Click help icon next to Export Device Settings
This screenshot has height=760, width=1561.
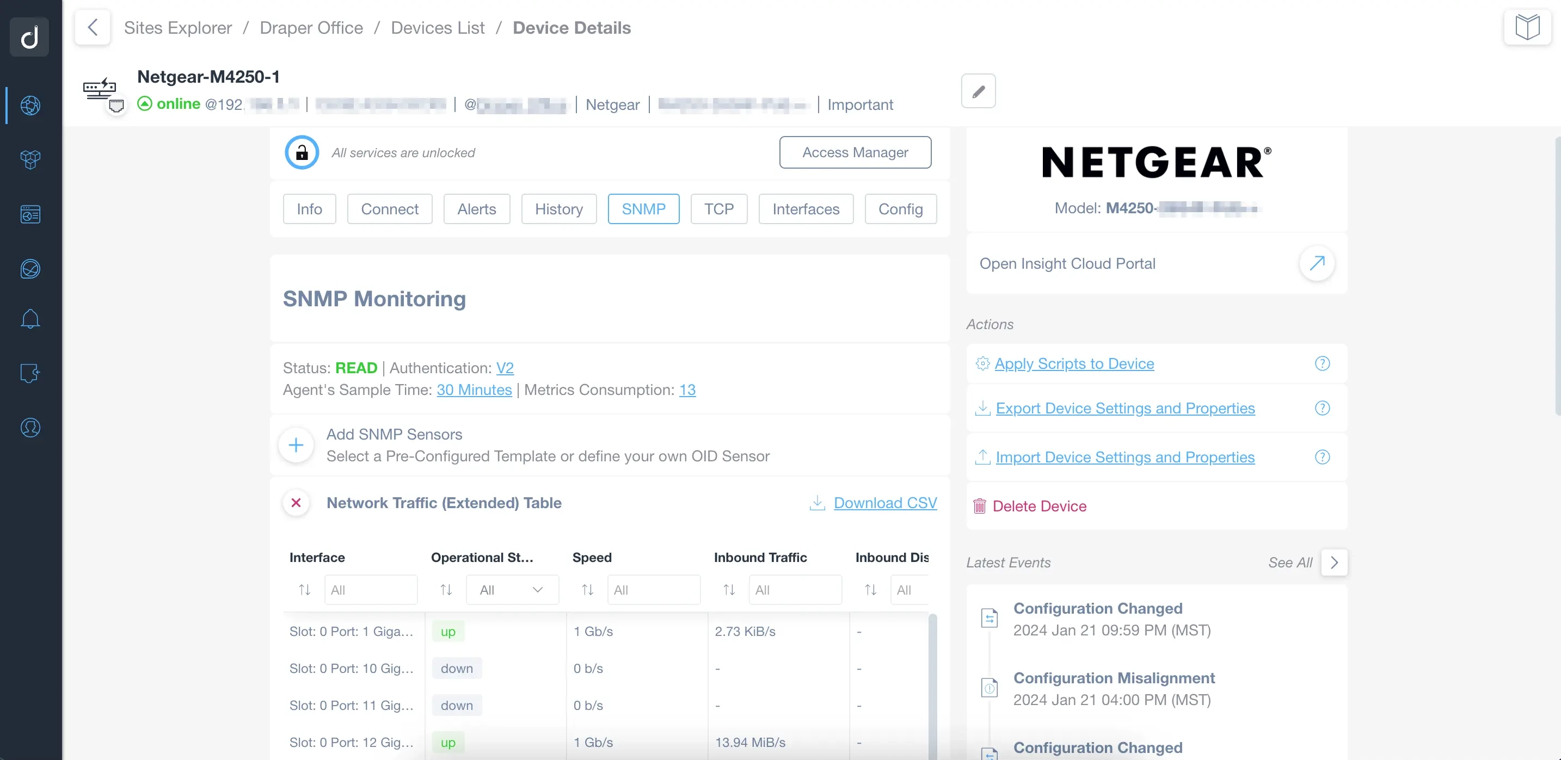point(1322,408)
